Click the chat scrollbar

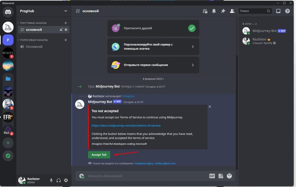(237, 112)
